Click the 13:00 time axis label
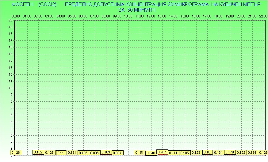The image size is (268, 162). tap(162, 16)
